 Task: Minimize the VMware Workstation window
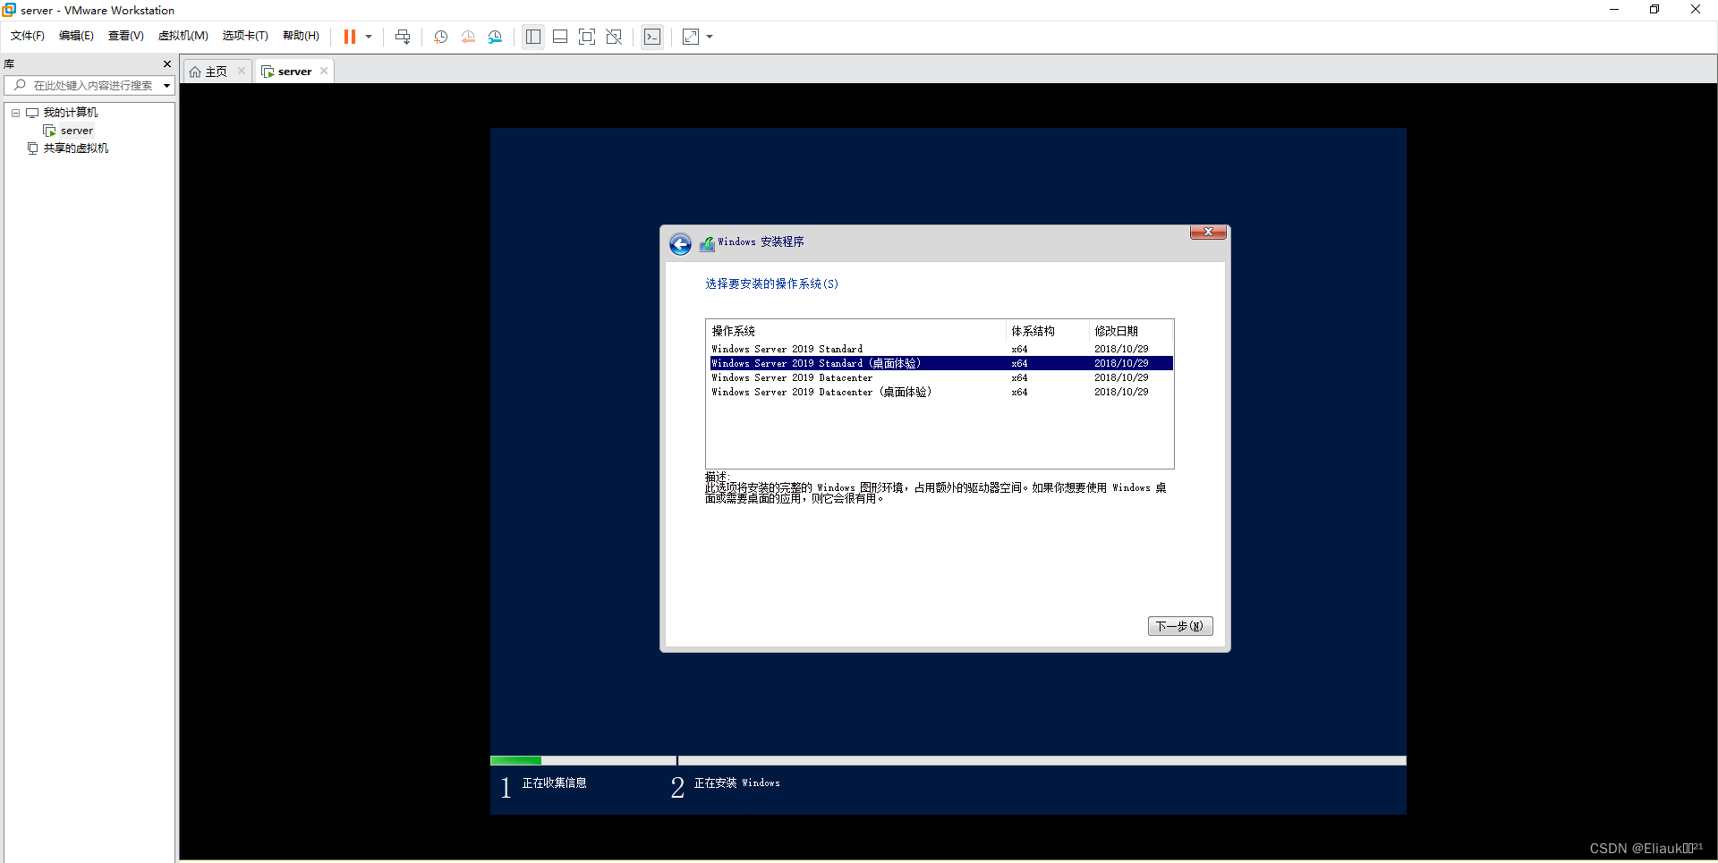click(x=1614, y=10)
